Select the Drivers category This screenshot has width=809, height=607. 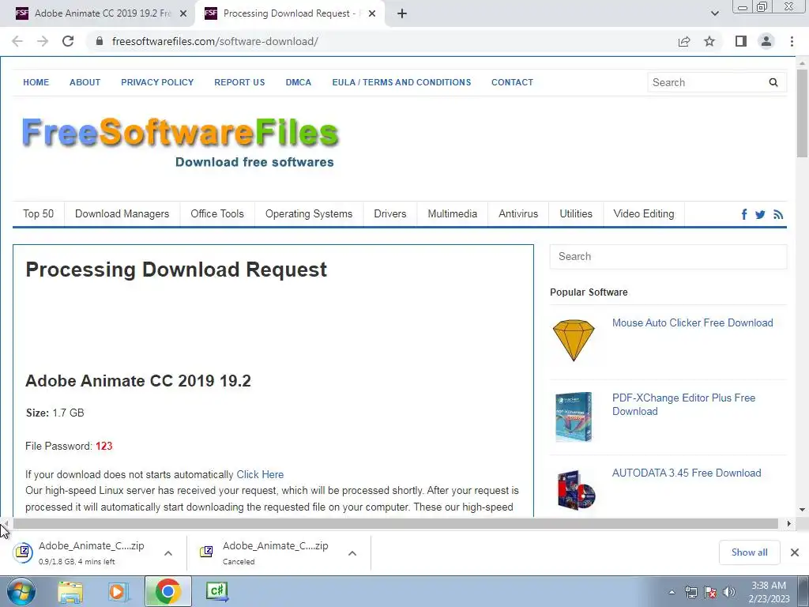(390, 213)
